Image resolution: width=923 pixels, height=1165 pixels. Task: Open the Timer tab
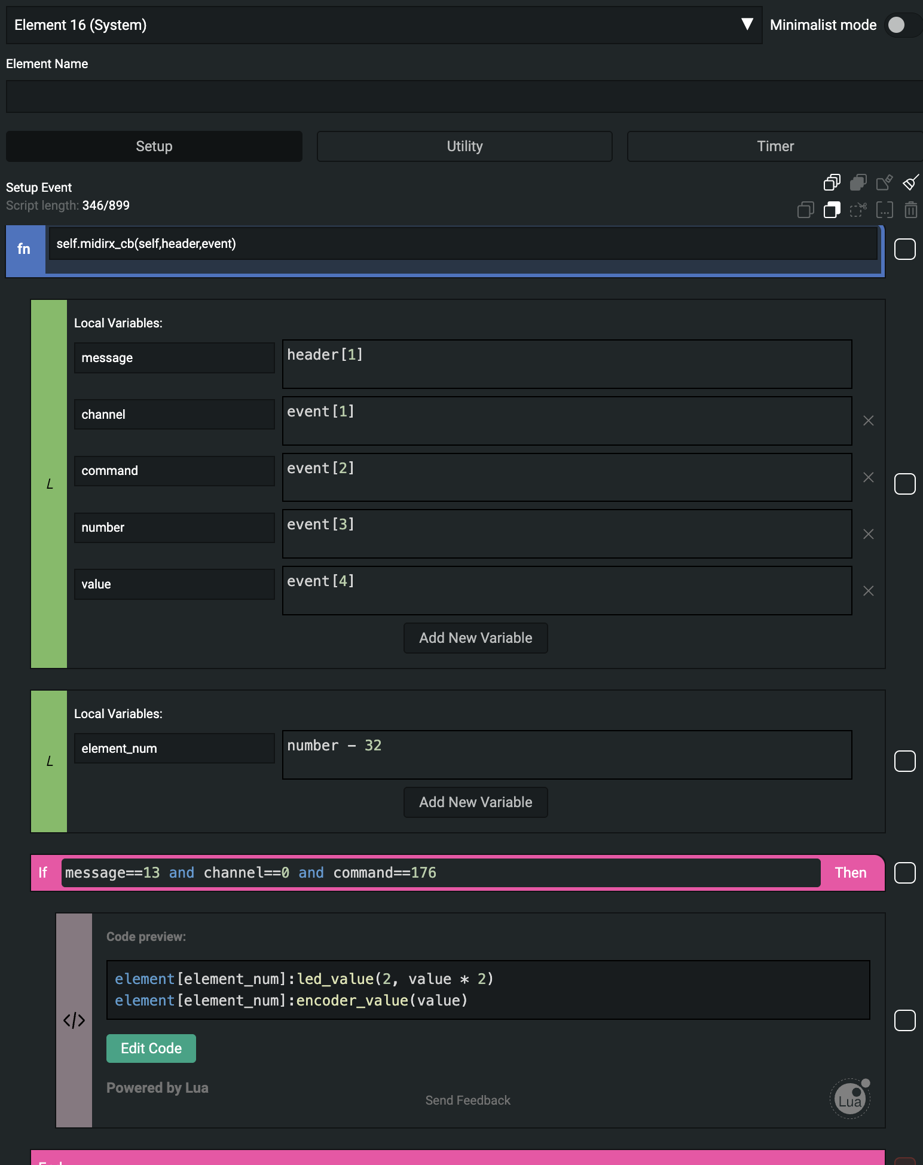coord(775,146)
